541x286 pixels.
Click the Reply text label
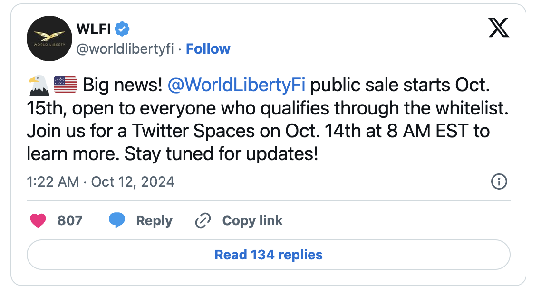pyautogui.click(x=154, y=220)
